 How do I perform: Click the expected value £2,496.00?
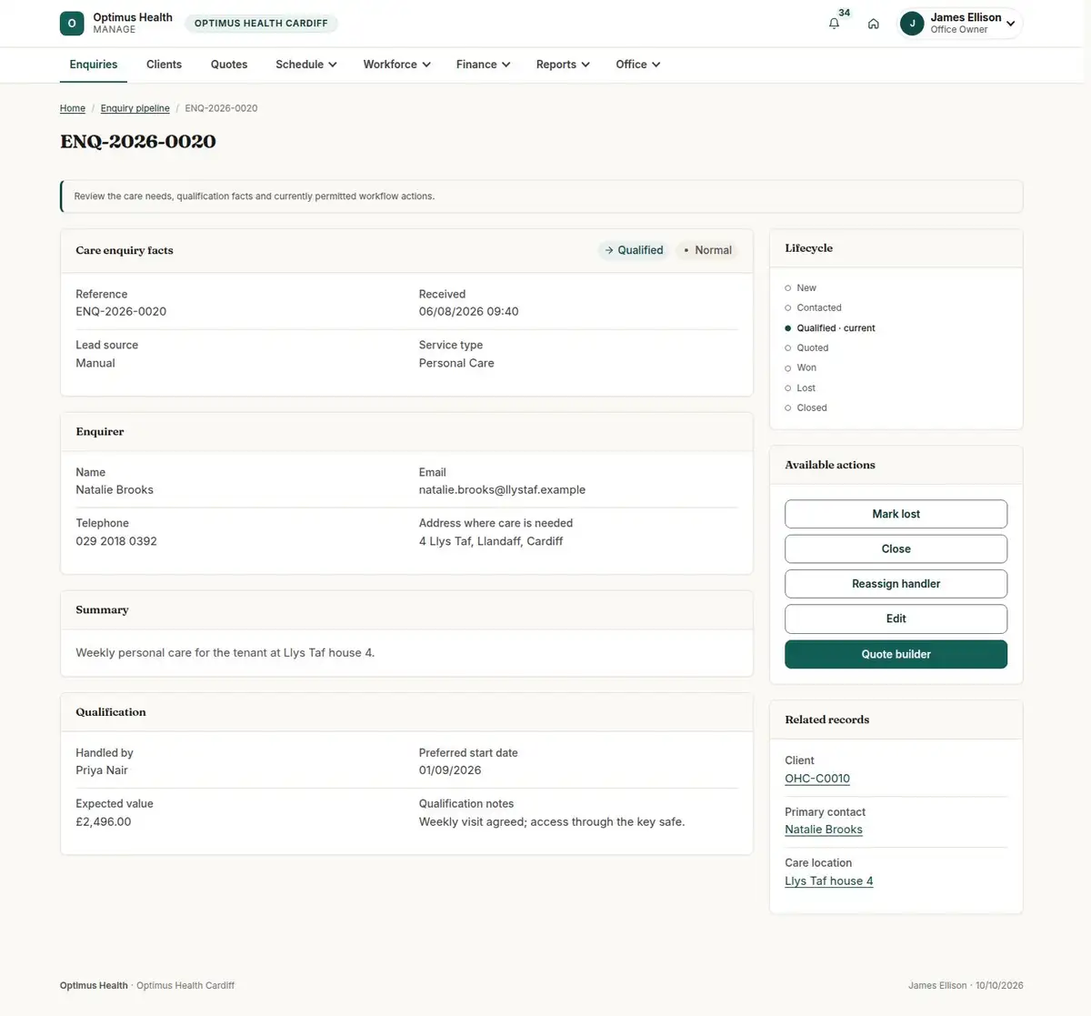point(104,821)
